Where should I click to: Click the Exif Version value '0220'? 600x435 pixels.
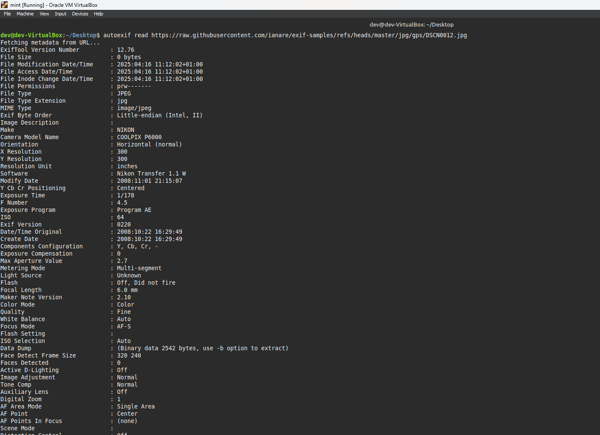click(x=124, y=224)
